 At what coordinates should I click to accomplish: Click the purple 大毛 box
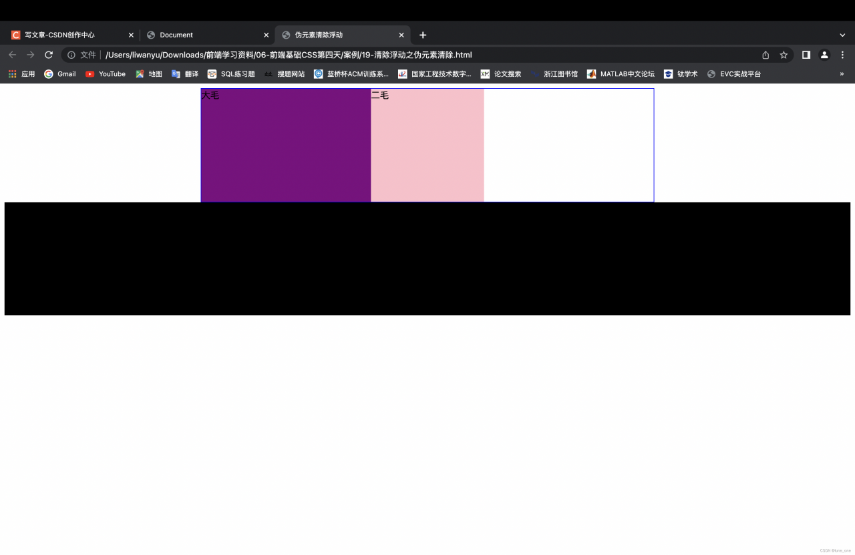286,145
